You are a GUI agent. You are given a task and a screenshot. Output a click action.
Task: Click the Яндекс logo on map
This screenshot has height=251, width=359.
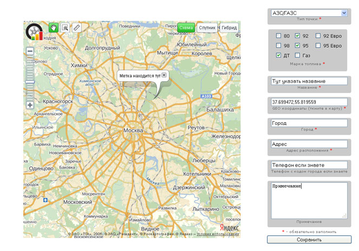point(229,227)
